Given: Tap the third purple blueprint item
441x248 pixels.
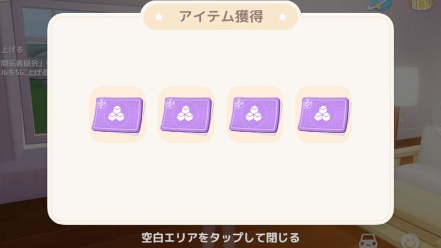Looking at the screenshot, I should 255,115.
